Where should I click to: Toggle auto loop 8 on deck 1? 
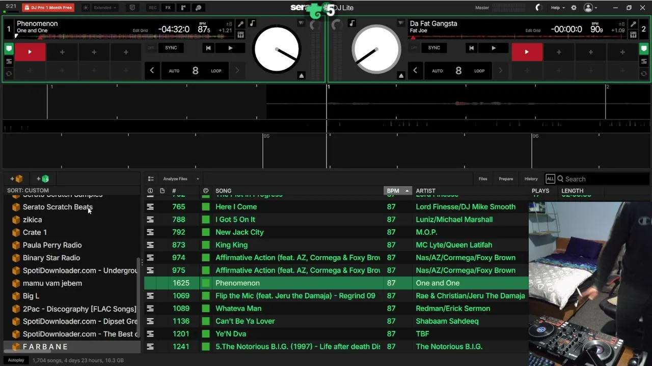pyautogui.click(x=195, y=71)
